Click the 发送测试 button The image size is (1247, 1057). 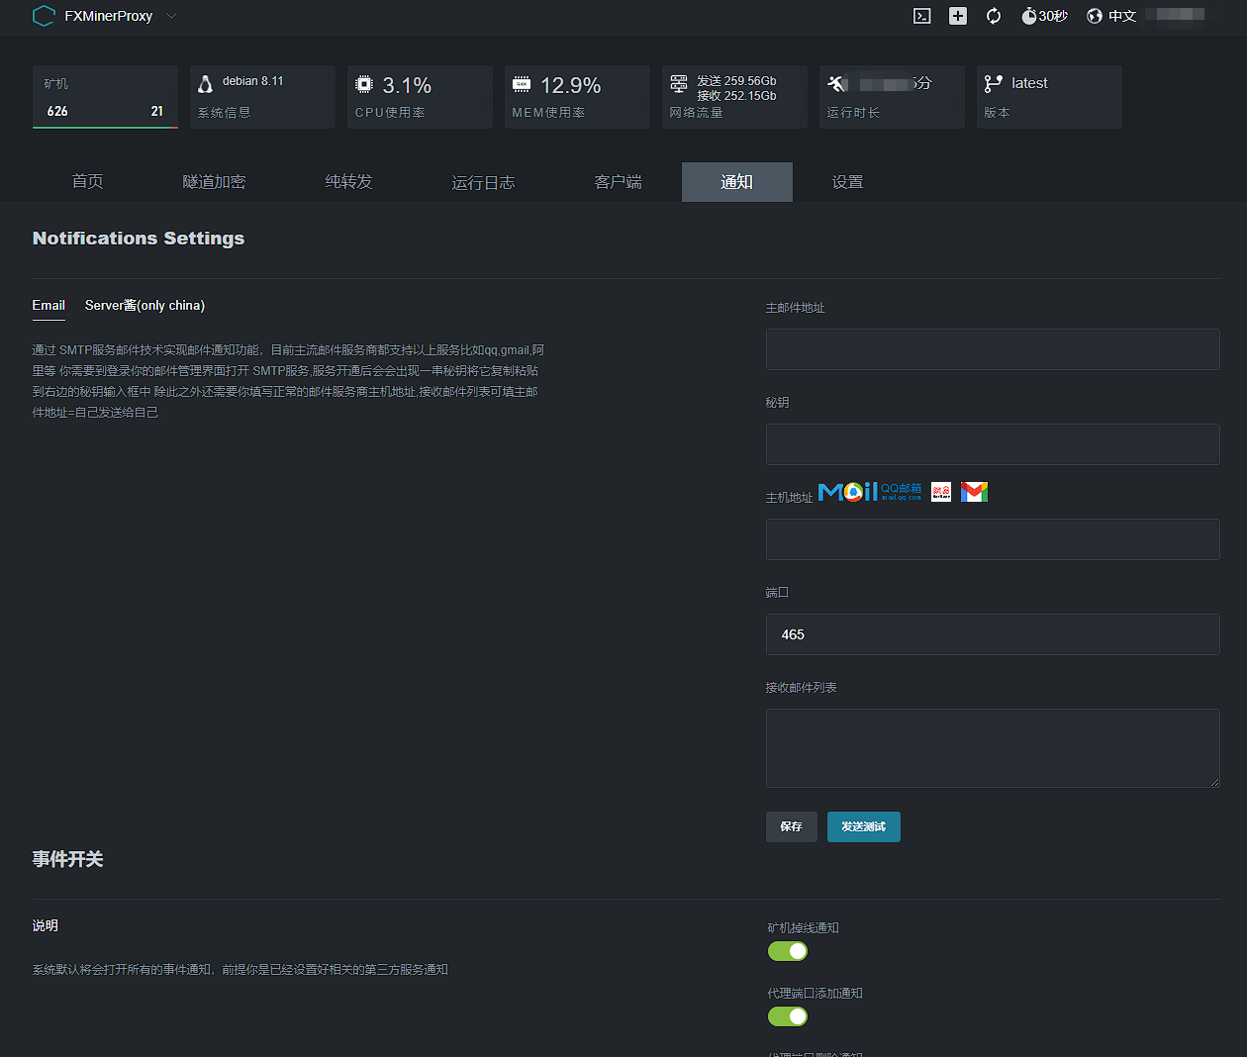click(x=864, y=826)
